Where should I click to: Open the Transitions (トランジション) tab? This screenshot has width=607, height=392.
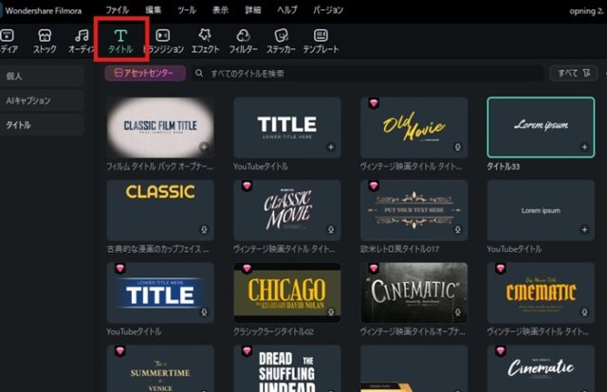163,40
